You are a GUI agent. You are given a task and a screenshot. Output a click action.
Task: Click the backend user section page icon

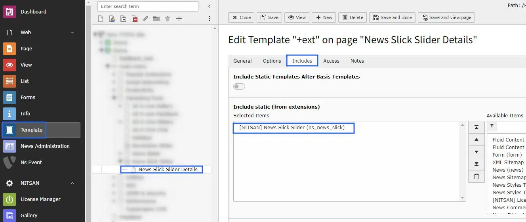point(112,19)
